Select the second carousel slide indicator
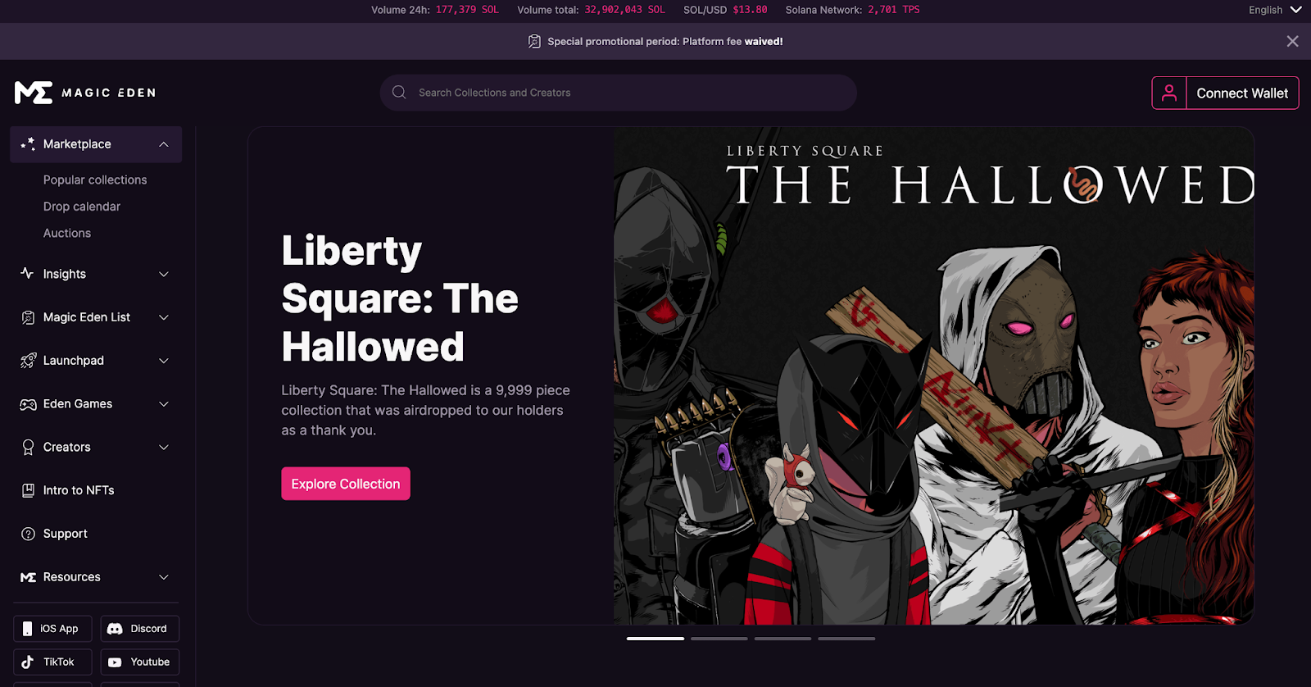1311x687 pixels. coord(719,639)
